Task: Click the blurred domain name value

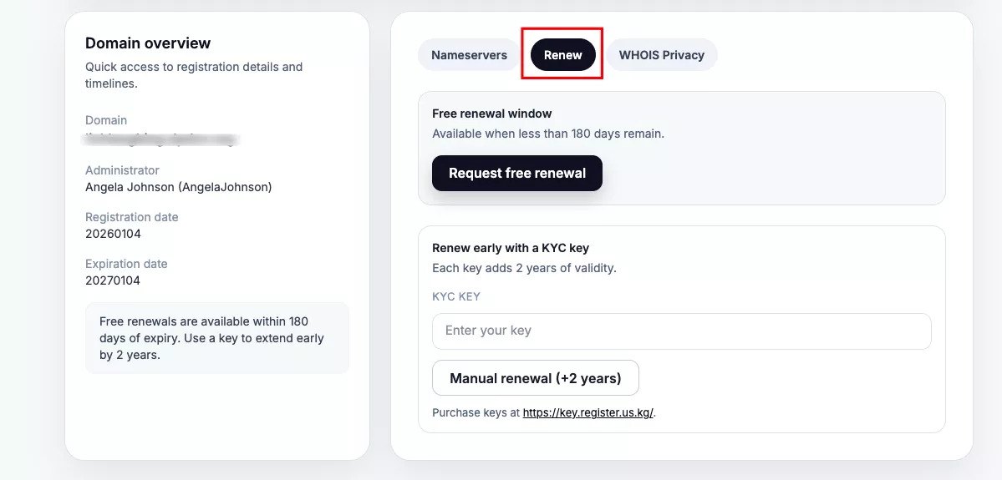Action: (162, 139)
